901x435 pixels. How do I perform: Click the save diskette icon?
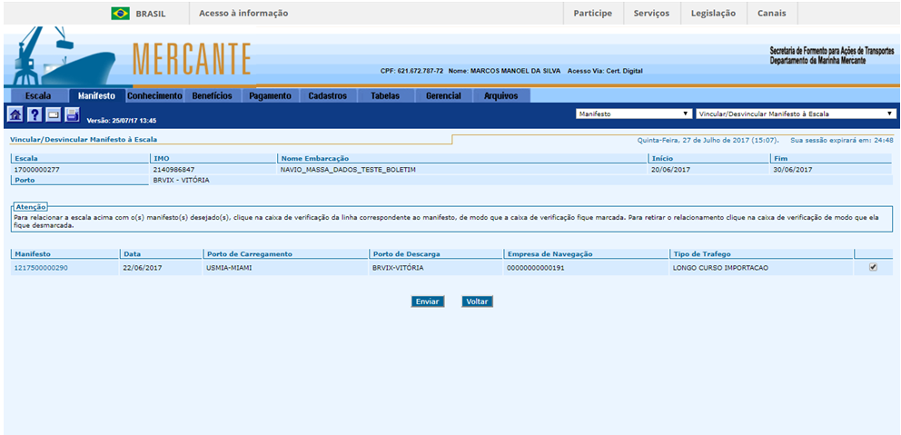[x=73, y=114]
